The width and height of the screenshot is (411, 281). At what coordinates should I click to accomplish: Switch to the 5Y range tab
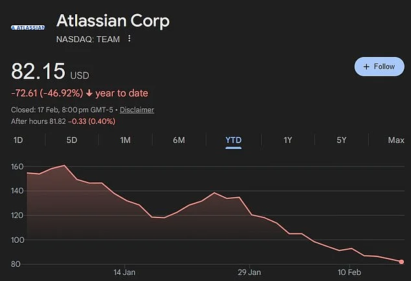(341, 140)
